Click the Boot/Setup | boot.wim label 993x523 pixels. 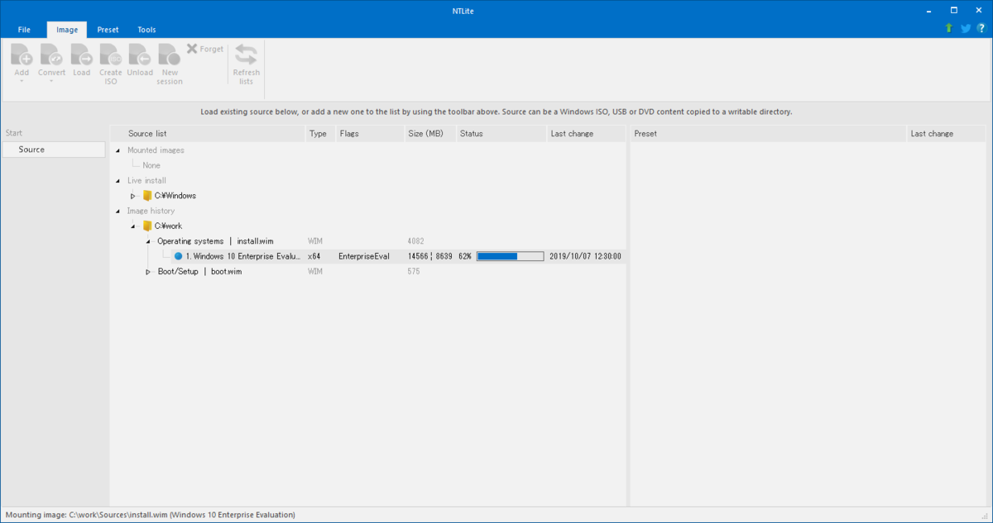pos(199,272)
